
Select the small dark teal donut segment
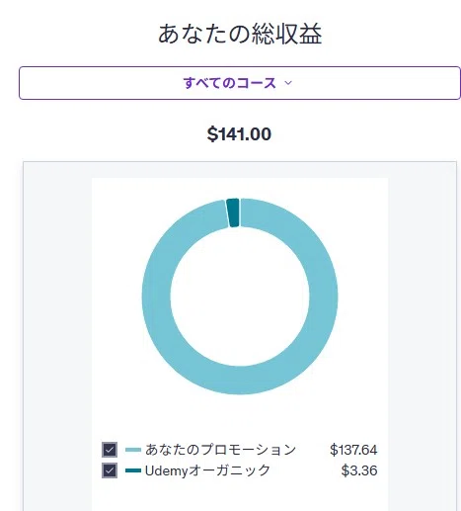pos(233,213)
